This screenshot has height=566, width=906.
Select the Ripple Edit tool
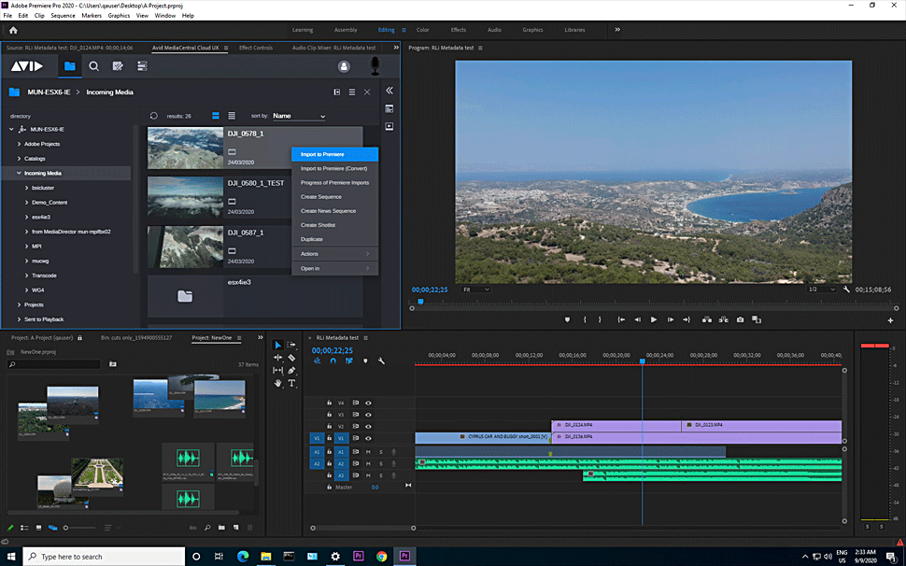[278, 358]
